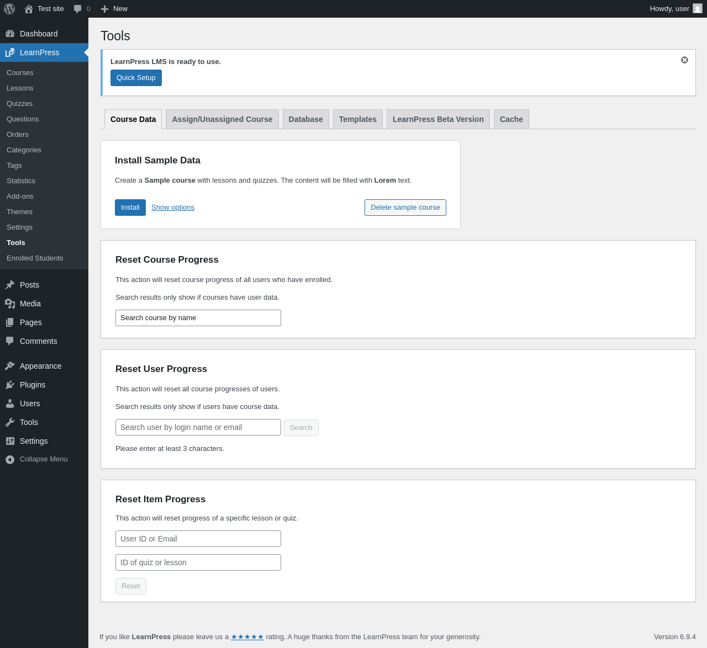Viewport: 707px width, 648px height.
Task: Open the Assign/Unassigned Course tab
Action: pos(222,119)
